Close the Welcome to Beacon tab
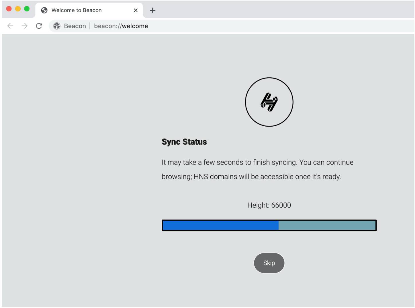This screenshot has width=415, height=308. coord(135,10)
